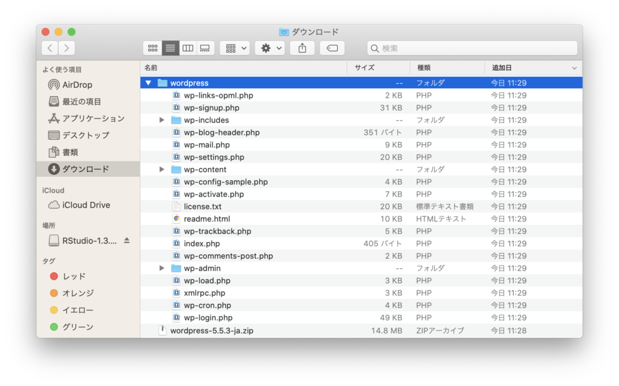The image size is (619, 386).
Task: Select デスクトップ in the sidebar
Action: click(76, 135)
